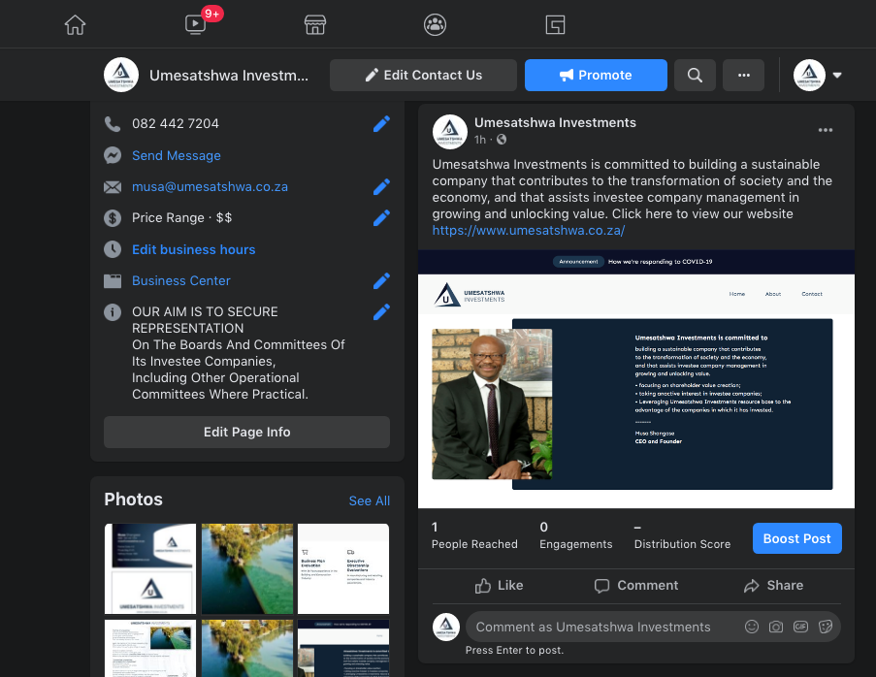Go to the Facebook Home icon
Viewport: 876px width, 677px height.
click(75, 24)
